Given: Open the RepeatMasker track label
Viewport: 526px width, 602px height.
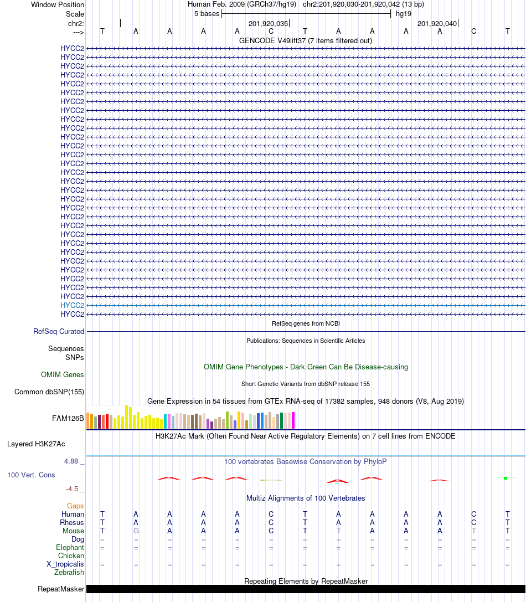Looking at the screenshot, I should 61,589.
